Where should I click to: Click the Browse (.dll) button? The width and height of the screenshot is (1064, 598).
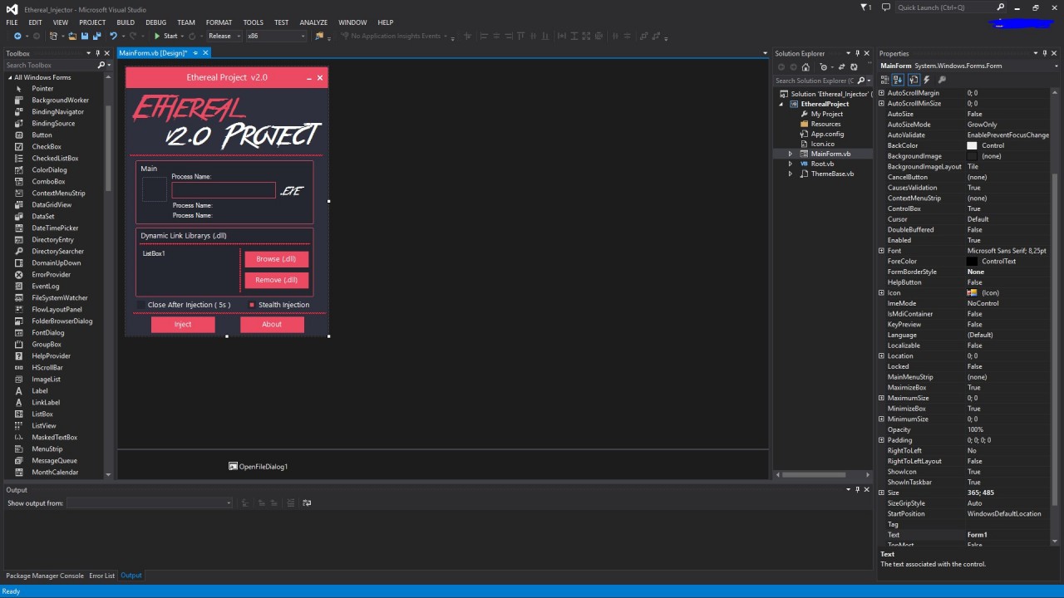[x=277, y=259]
